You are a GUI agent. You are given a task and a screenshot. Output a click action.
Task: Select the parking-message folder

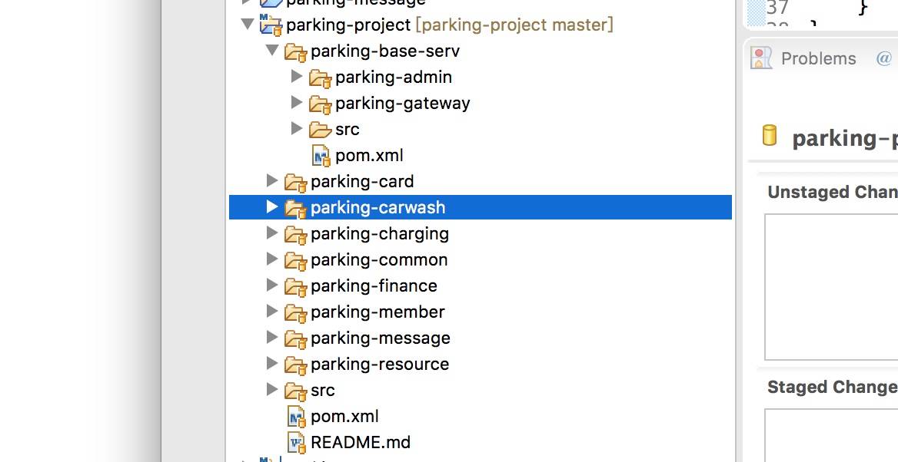(x=380, y=338)
